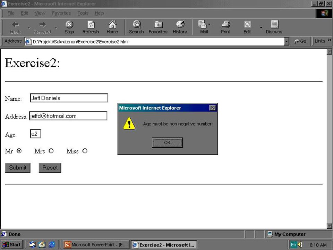The width and height of the screenshot is (333, 250).
Task: Click the Exercise2: page heading
Action: tap(32, 63)
